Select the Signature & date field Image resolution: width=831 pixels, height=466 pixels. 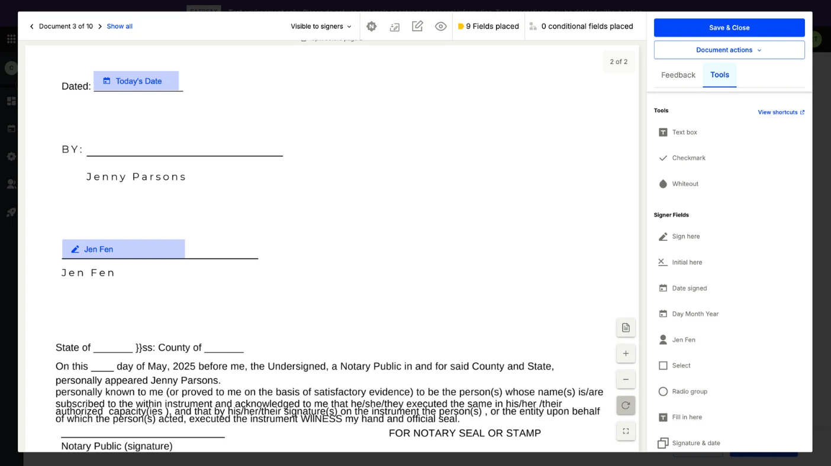point(689,443)
